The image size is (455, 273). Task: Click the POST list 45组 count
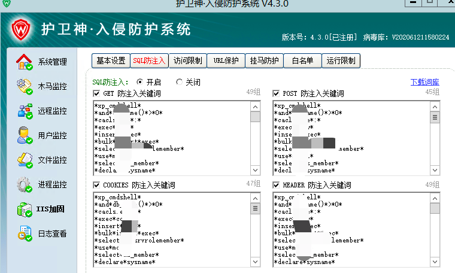pyautogui.click(x=432, y=92)
